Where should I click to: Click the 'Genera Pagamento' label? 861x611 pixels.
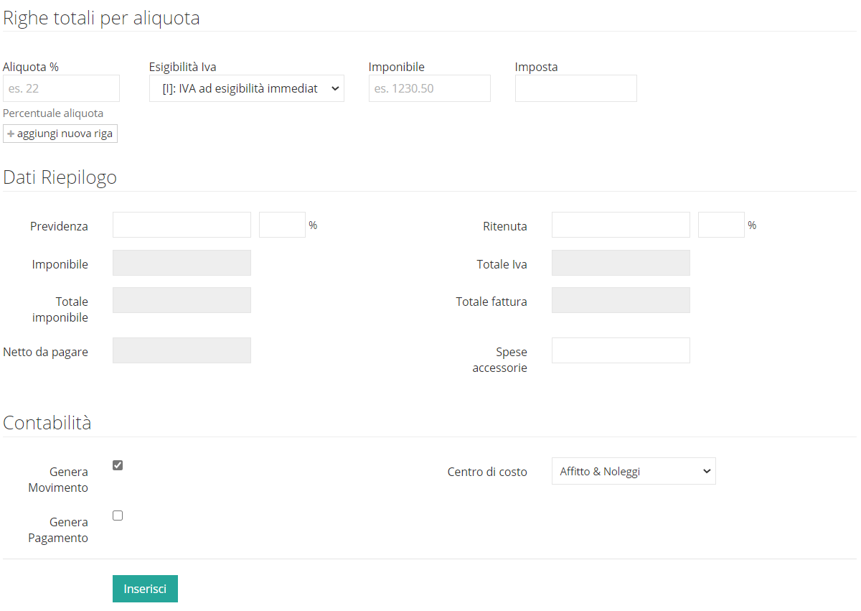58,530
